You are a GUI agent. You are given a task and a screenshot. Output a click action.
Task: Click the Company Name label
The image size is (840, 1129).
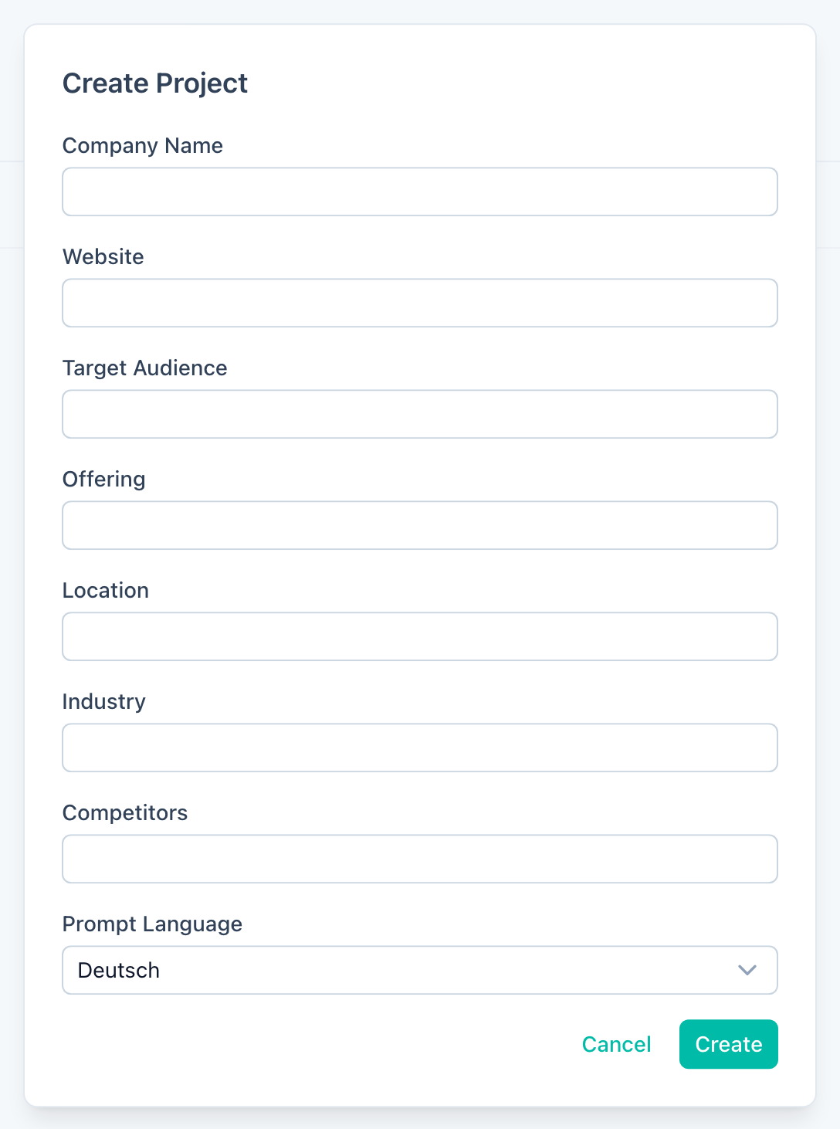coord(142,146)
